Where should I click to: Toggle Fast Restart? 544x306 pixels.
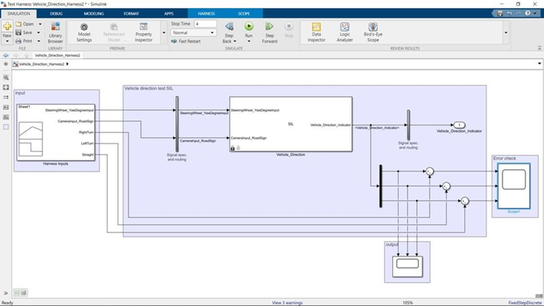(186, 41)
